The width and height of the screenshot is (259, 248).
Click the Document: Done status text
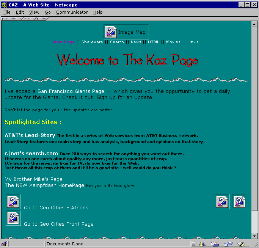tap(65, 244)
